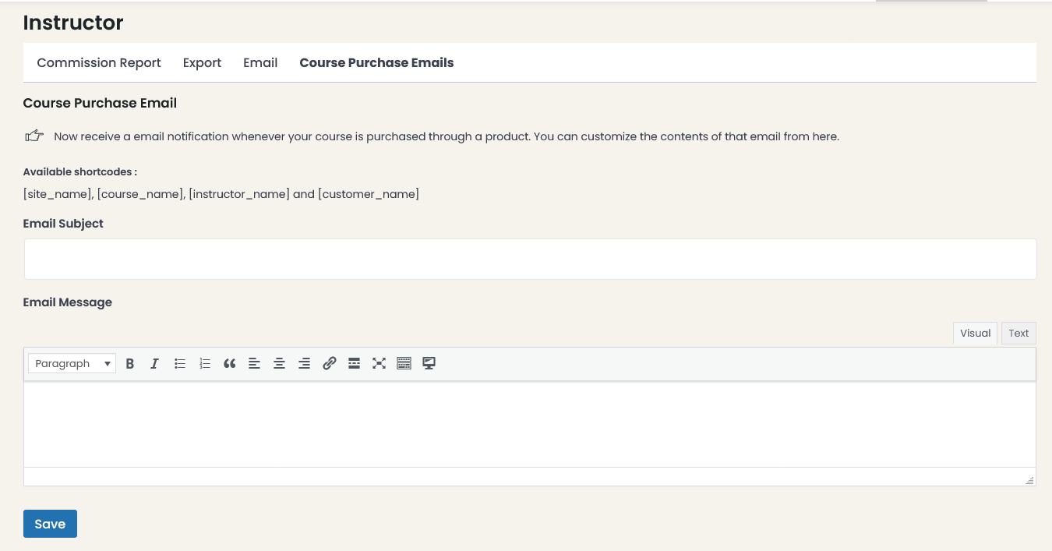Viewport: 1052px width, 551px height.
Task: Go to the Email tab
Action: (260, 62)
